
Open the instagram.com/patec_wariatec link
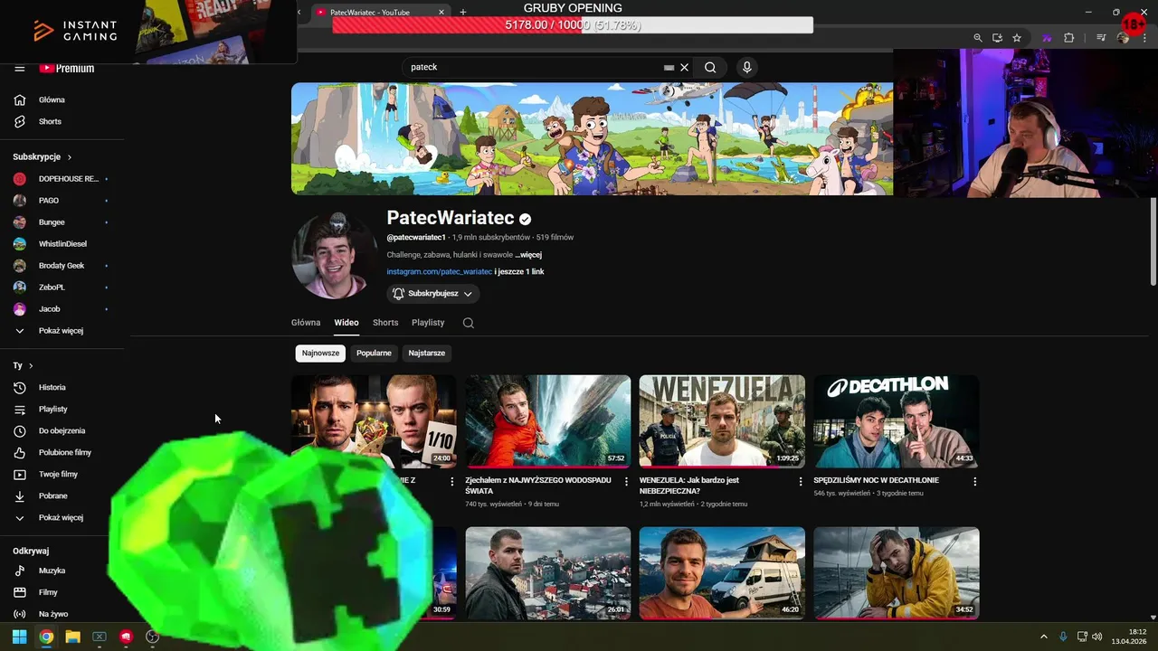coord(440,272)
